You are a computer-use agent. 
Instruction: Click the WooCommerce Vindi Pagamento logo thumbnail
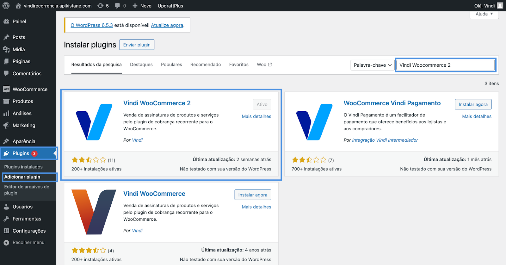click(314, 122)
